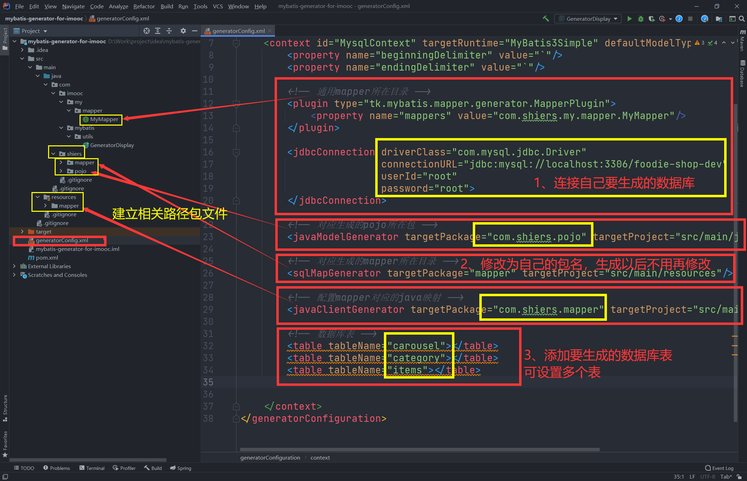Open the Build tool window at bottom
The image size is (747, 481).
coord(153,468)
